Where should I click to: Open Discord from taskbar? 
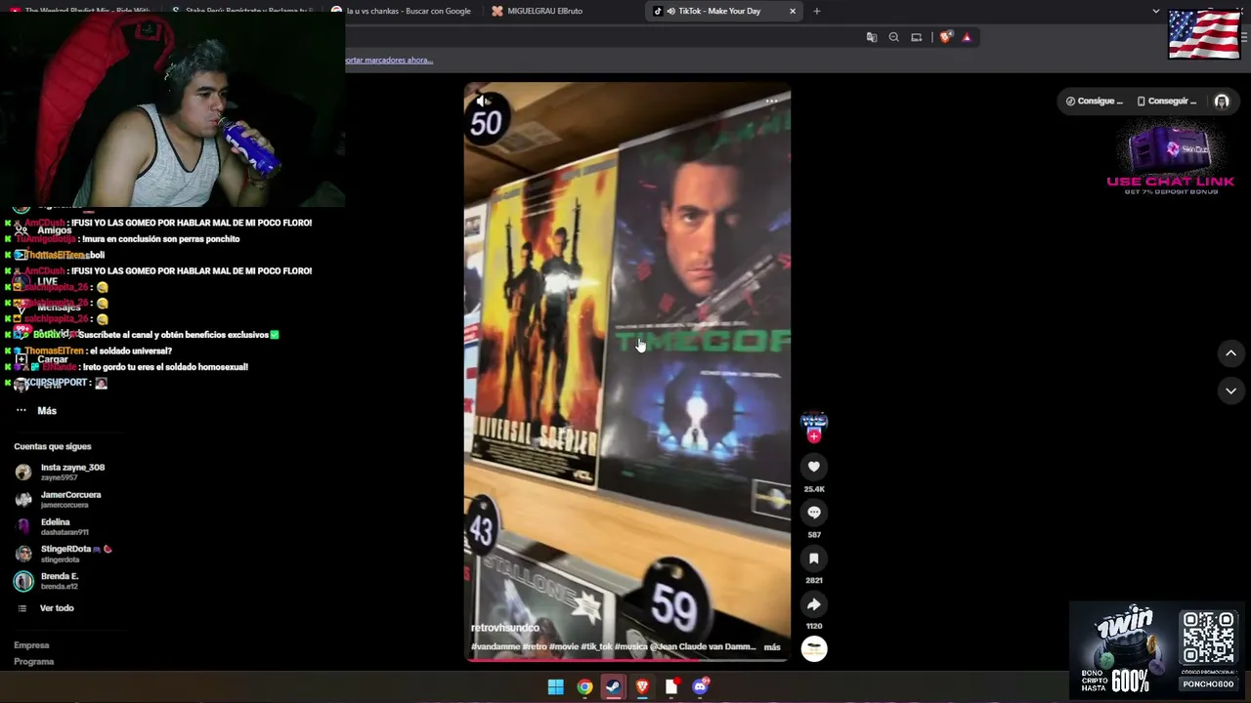click(700, 687)
